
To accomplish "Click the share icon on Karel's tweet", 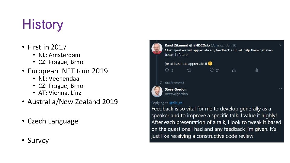I will point(234,70).
